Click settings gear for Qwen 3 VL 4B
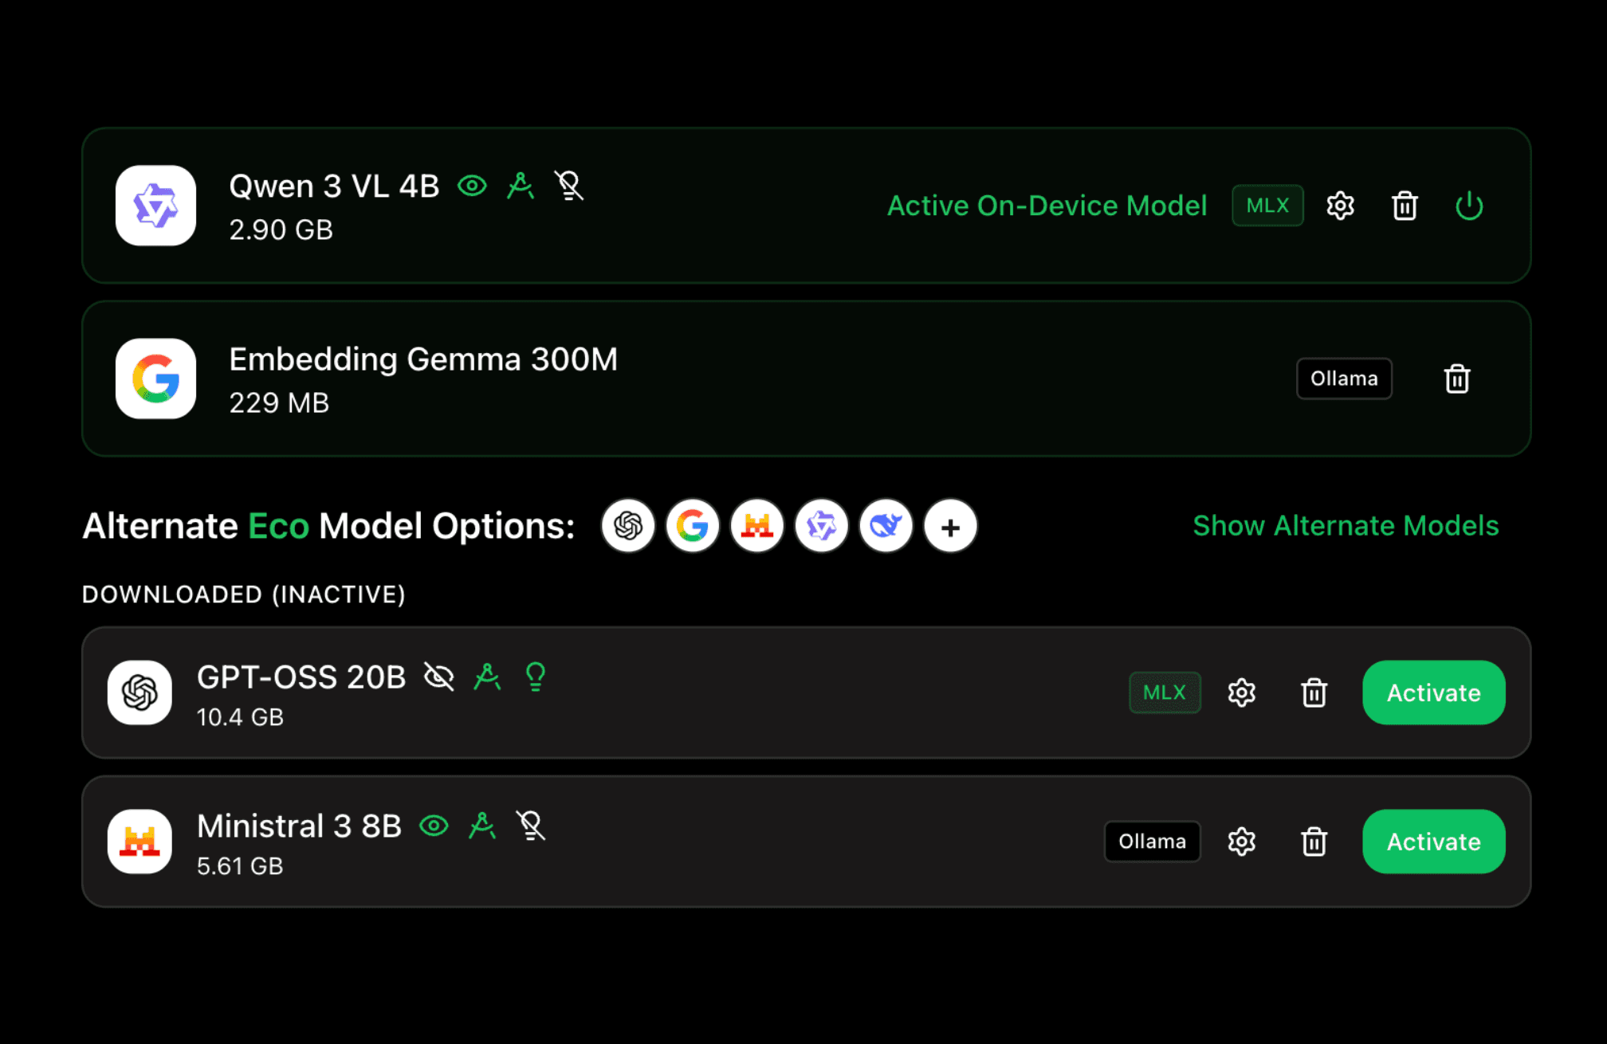 [x=1340, y=206]
